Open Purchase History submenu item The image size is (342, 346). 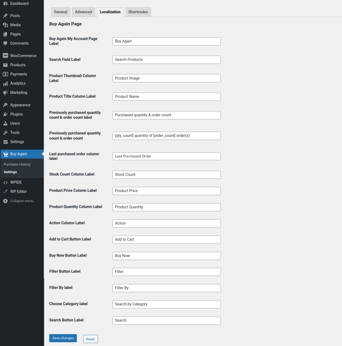(x=17, y=164)
